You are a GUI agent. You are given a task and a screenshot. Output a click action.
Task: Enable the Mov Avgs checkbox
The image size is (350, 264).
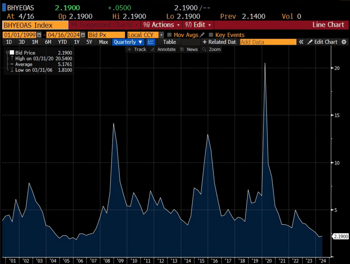pyautogui.click(x=170, y=35)
